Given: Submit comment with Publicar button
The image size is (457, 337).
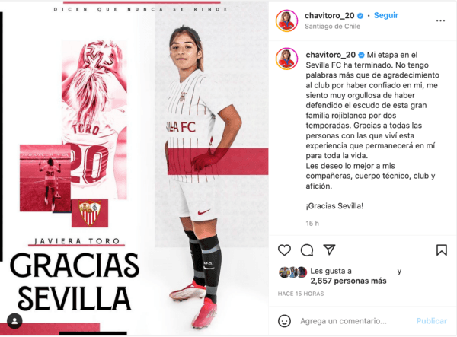Looking at the screenshot, I should (x=432, y=321).
